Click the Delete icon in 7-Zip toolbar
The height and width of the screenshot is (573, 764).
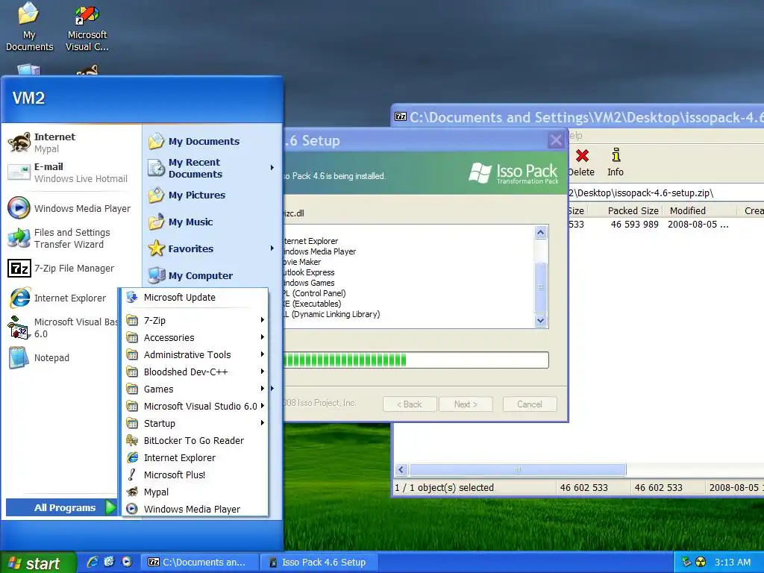tap(582, 162)
